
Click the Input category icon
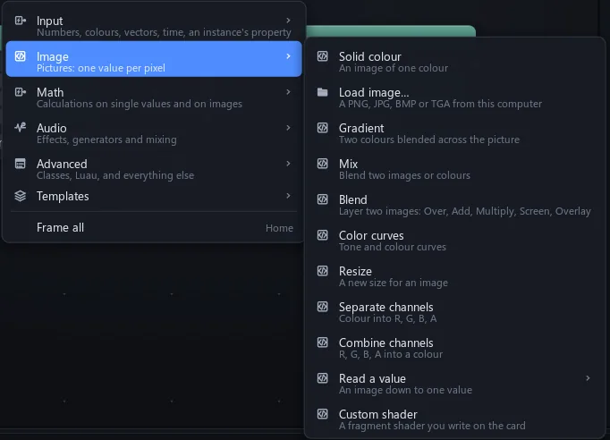click(21, 21)
